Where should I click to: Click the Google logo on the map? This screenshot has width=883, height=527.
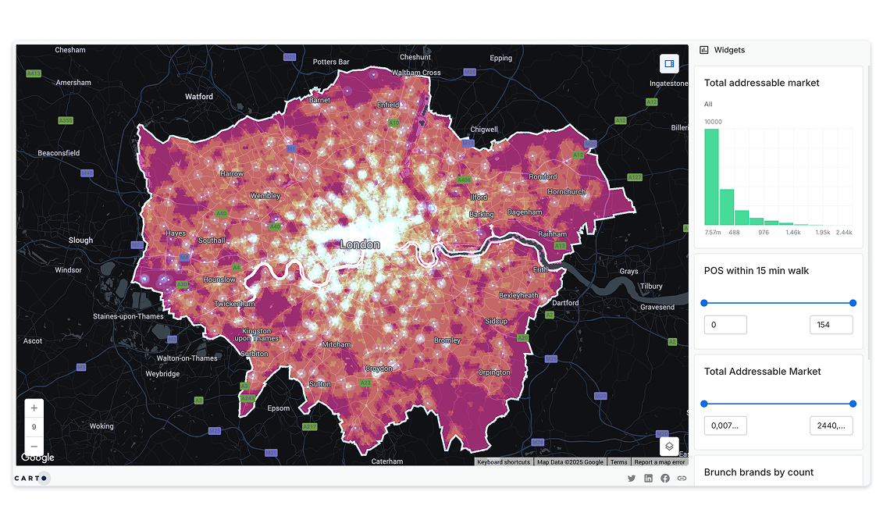click(37, 457)
